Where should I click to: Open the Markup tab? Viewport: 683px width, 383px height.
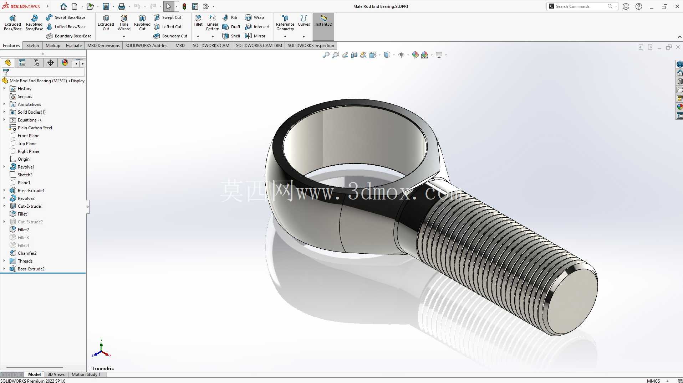(x=53, y=46)
